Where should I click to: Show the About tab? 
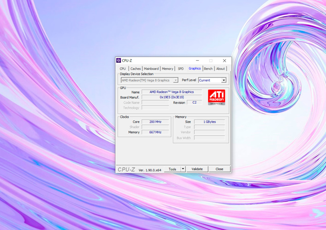tap(221, 69)
